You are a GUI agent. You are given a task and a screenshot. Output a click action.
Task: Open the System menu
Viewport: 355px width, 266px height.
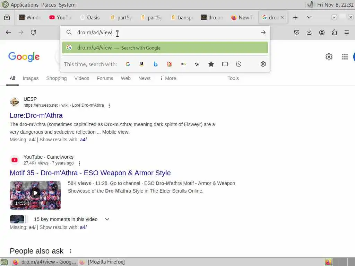coord(67,5)
